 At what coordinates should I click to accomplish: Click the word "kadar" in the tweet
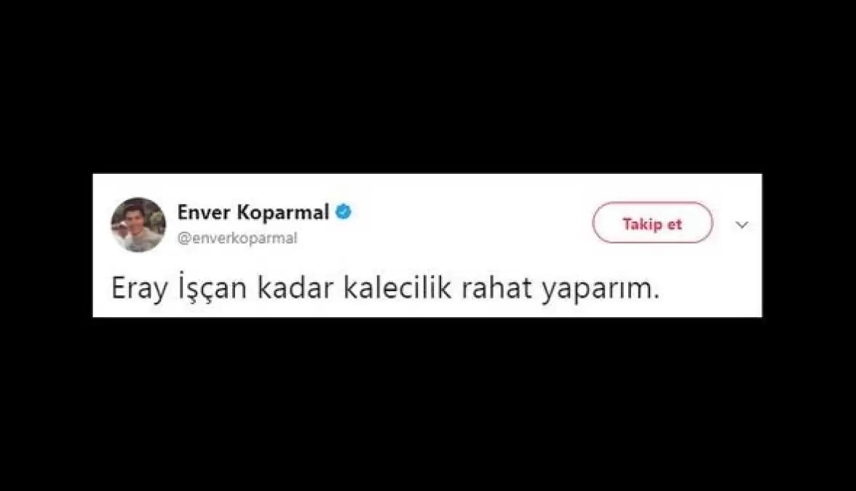295,288
